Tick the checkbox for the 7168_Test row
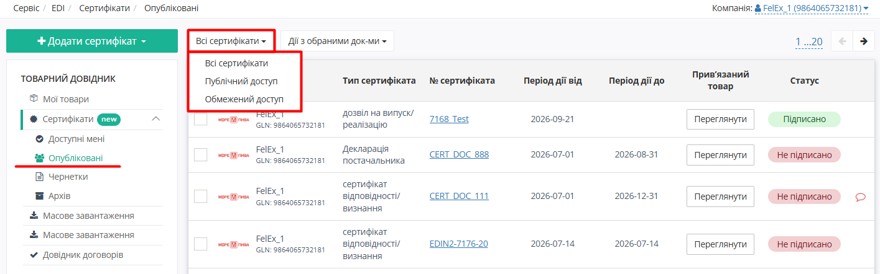This screenshot has height=274, width=880. pyautogui.click(x=200, y=120)
